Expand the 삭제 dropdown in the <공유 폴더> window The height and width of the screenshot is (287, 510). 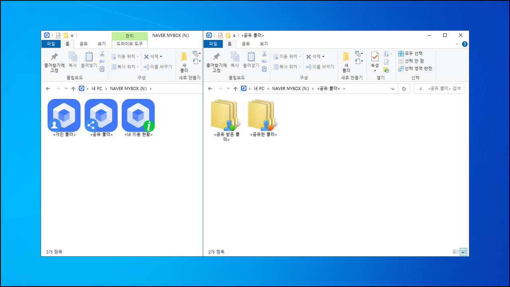tap(323, 57)
